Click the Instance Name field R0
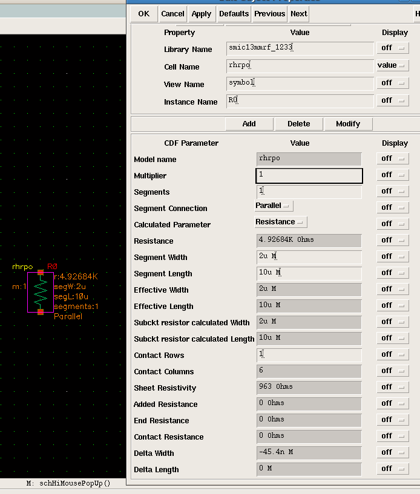This screenshot has height=494, width=420. (x=300, y=101)
